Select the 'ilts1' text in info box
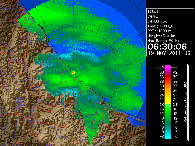Image resolution: width=195 pixels, height=146 pixels. pyautogui.click(x=153, y=12)
